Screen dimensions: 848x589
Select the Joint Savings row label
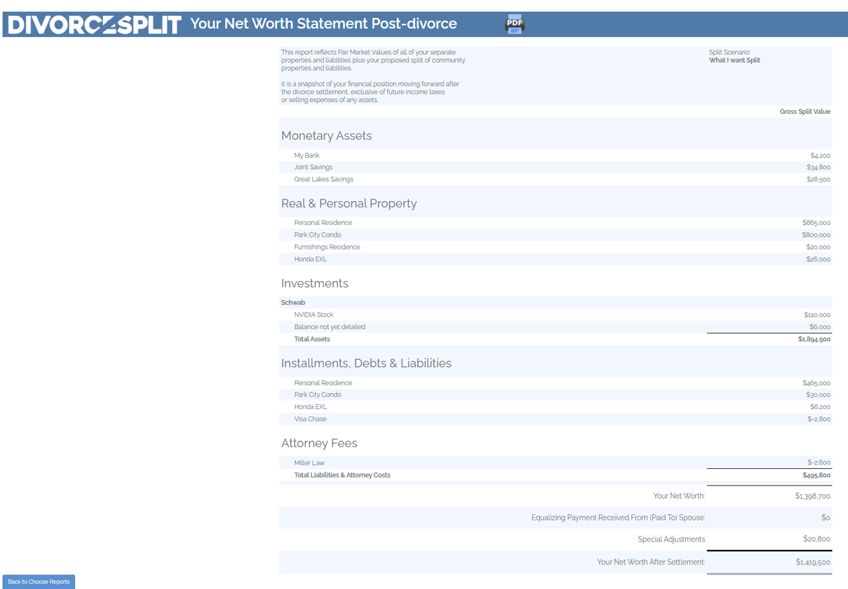click(313, 168)
